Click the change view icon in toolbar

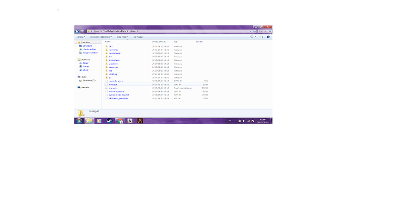[252, 37]
